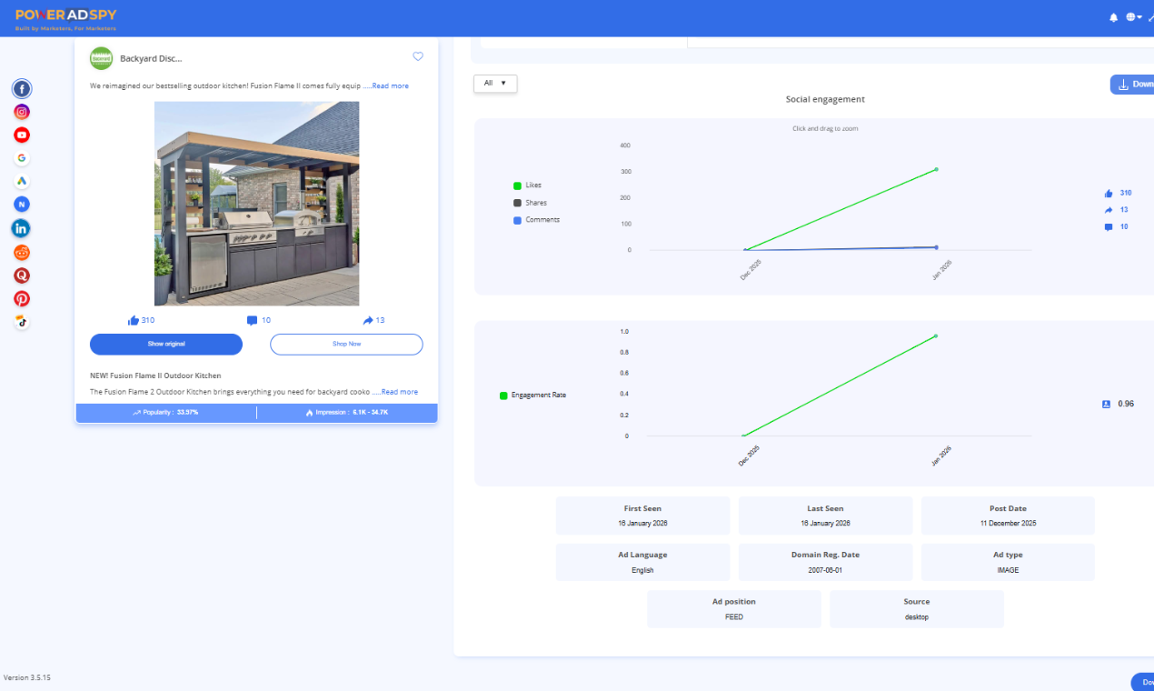Select the LinkedIn platform icon
Screen dimensions: 1154x691
pyautogui.click(x=22, y=228)
